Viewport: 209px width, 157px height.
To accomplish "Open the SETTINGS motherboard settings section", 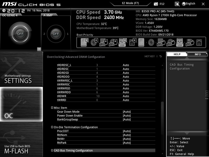I will coord(21,69).
